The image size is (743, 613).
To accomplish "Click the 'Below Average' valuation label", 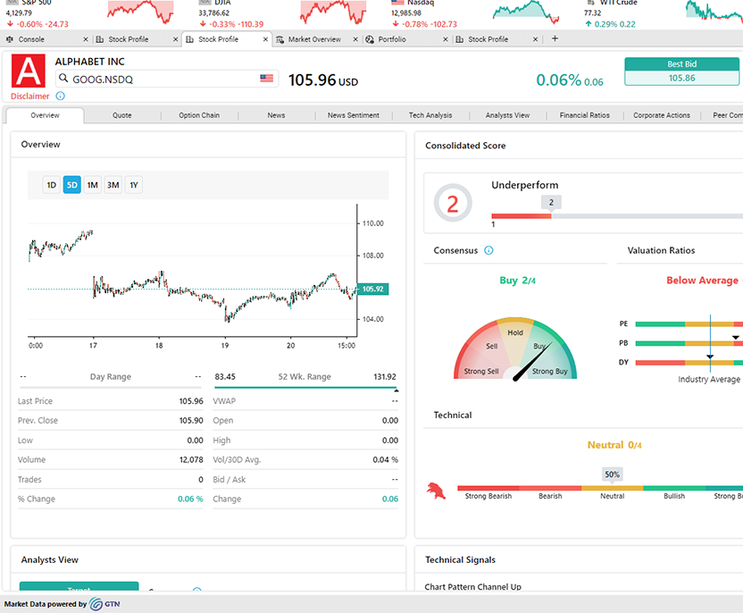I will pos(702,281).
